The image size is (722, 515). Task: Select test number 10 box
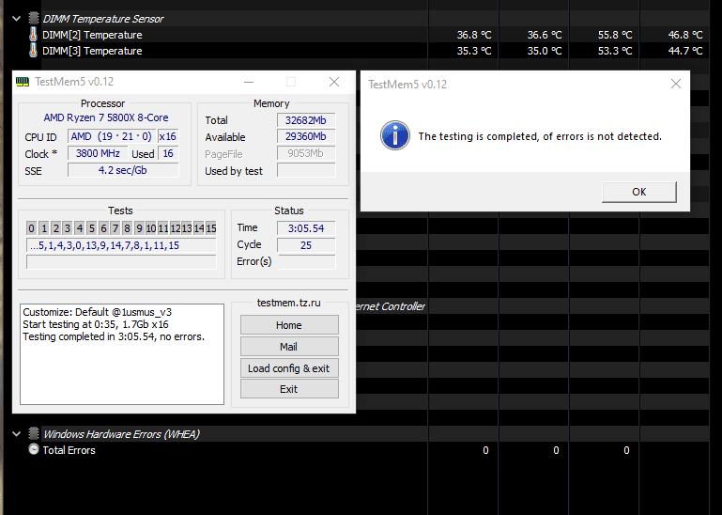pos(151,228)
